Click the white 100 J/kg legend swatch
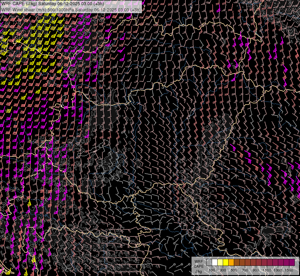The image size is (300, 276). click(x=215, y=262)
